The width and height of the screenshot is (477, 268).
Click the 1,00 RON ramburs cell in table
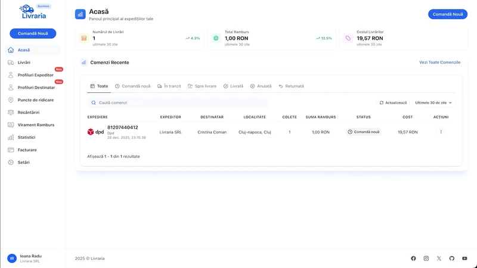[x=321, y=132]
